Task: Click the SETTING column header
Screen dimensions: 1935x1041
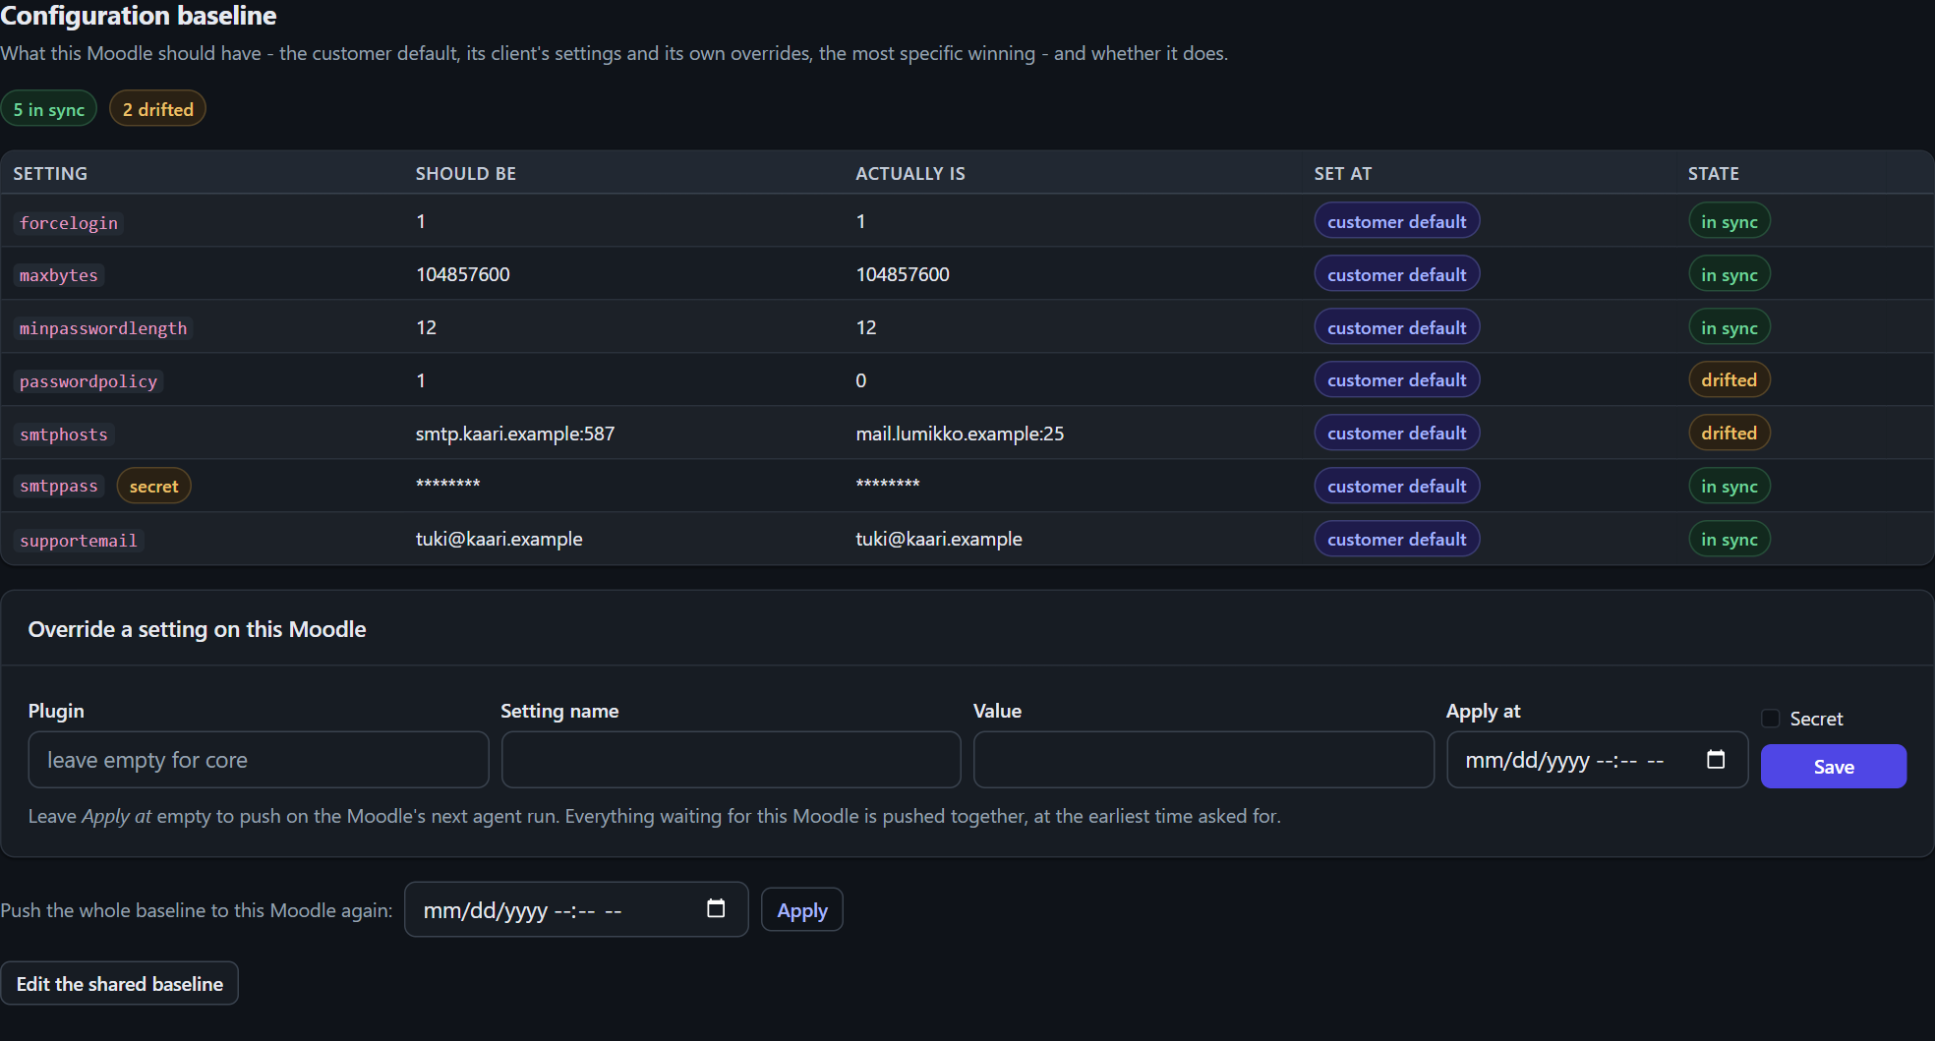Action: click(50, 174)
